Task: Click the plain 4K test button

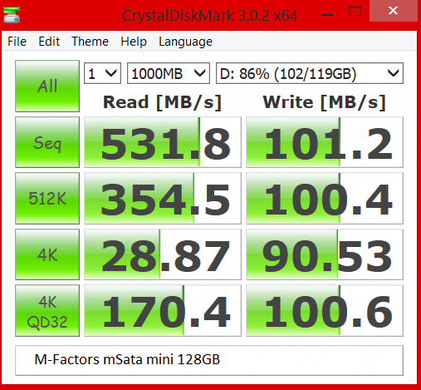Action: [47, 254]
